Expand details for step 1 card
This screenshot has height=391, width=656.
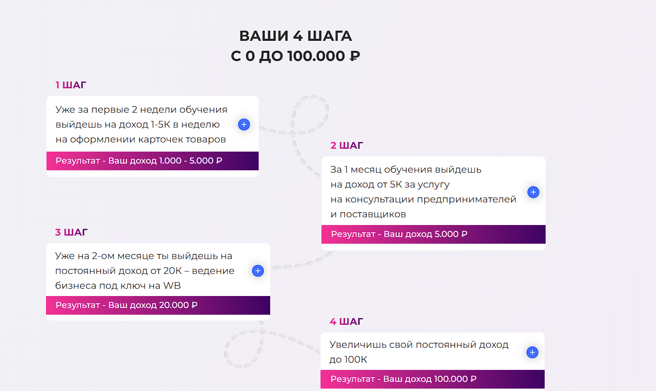point(244,124)
